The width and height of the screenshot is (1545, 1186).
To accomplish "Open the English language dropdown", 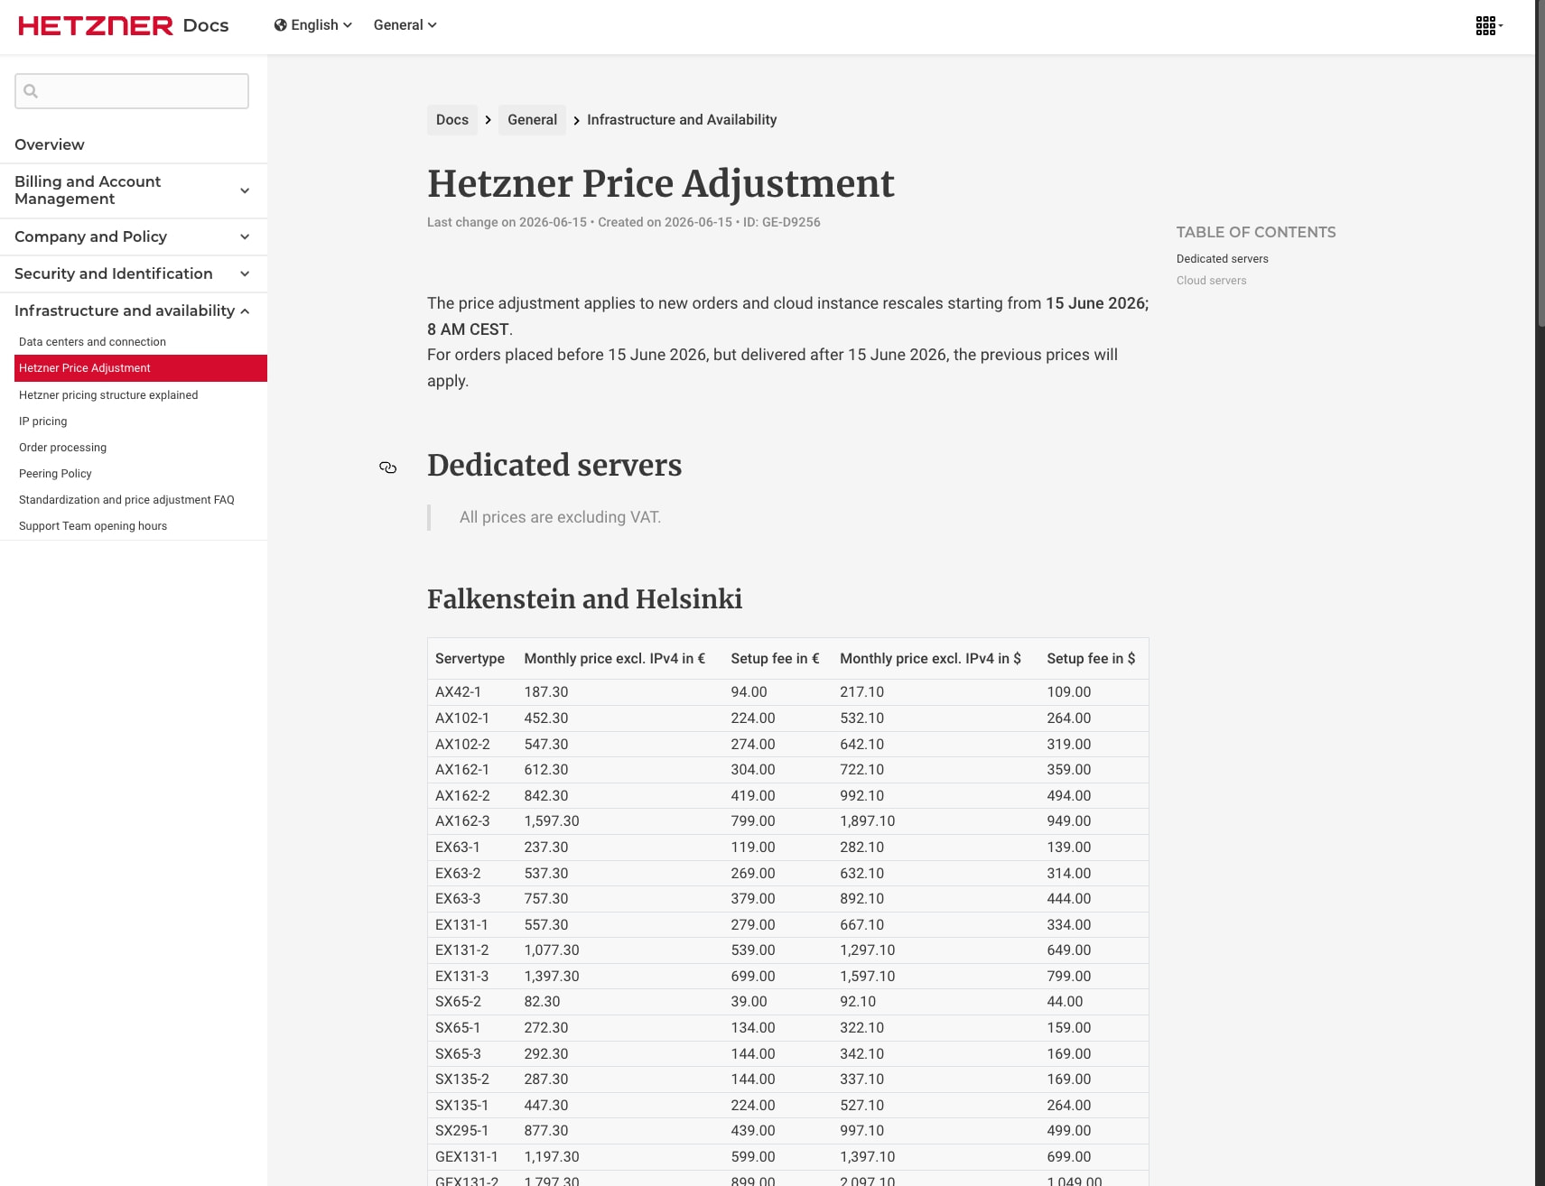I will click(313, 25).
